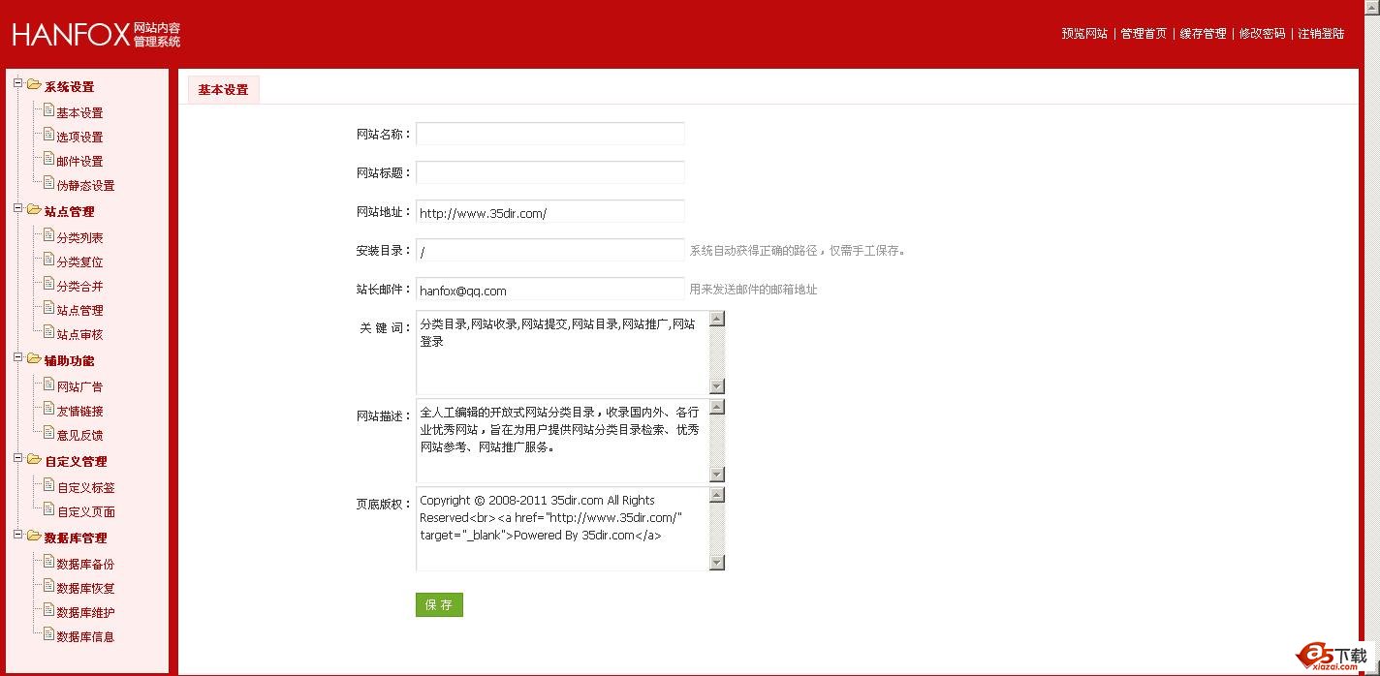This screenshot has height=676, width=1380.
Task: Collapse the 站点管理 tree node
Action: click(17, 208)
